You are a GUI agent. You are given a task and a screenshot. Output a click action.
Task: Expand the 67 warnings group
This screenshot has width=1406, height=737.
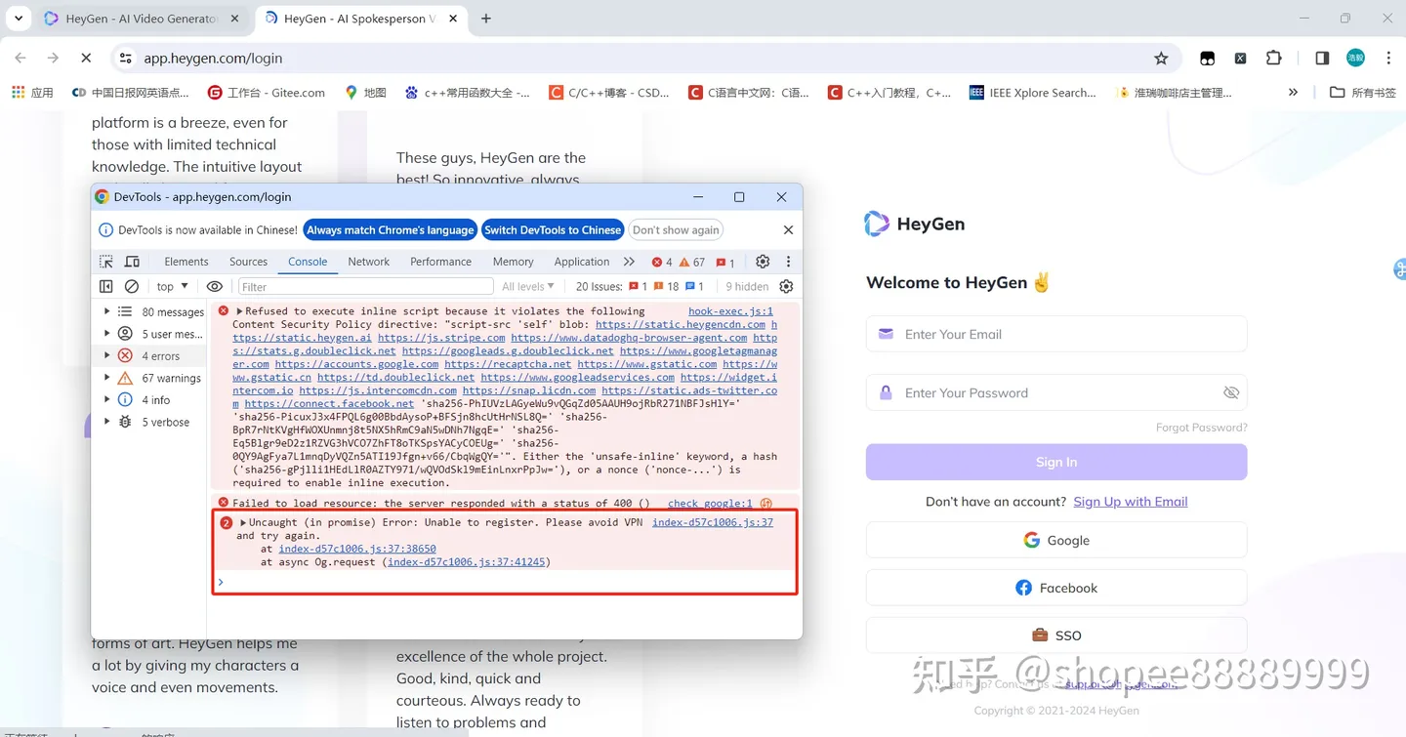click(107, 378)
